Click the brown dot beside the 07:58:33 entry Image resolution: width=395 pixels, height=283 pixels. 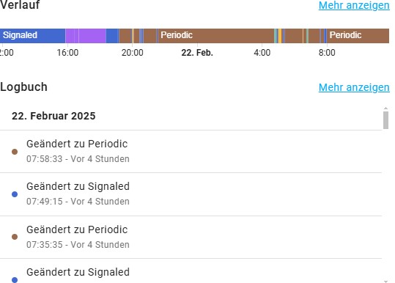click(x=15, y=152)
